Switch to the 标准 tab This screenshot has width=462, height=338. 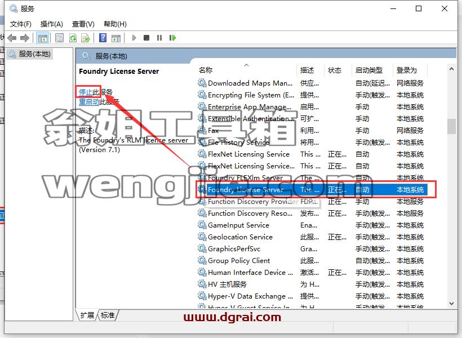108,315
